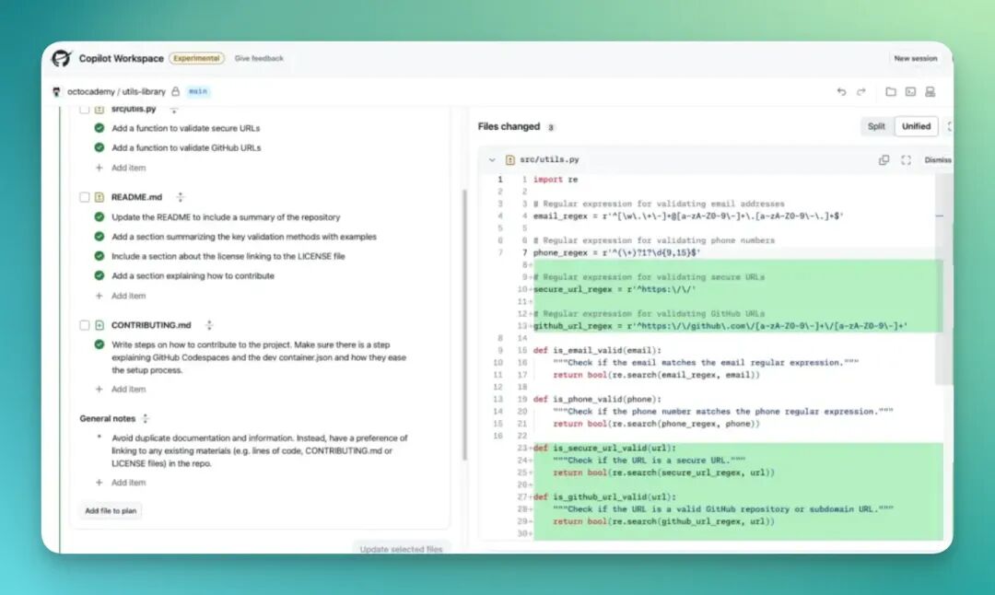This screenshot has width=995, height=595.
Task: Click checkmark for how to contribute item
Action: (x=99, y=275)
